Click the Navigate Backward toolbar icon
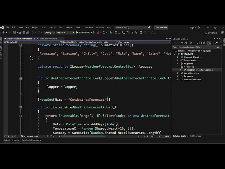The image size is (225, 169). [x=4, y=33]
